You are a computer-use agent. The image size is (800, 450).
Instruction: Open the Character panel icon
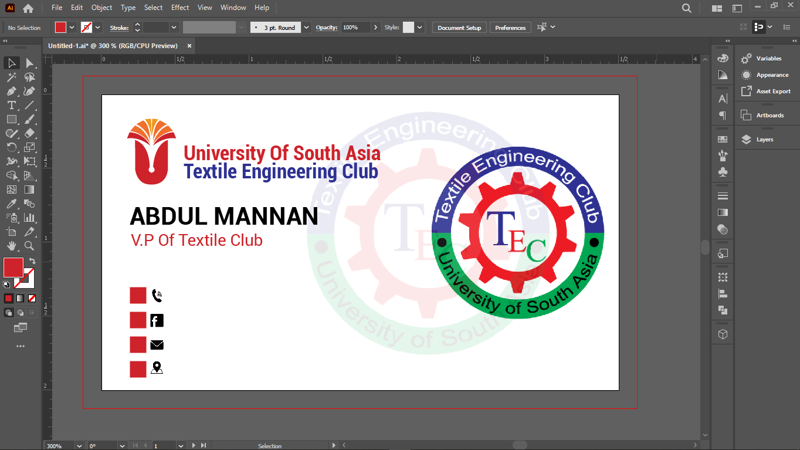click(723, 99)
